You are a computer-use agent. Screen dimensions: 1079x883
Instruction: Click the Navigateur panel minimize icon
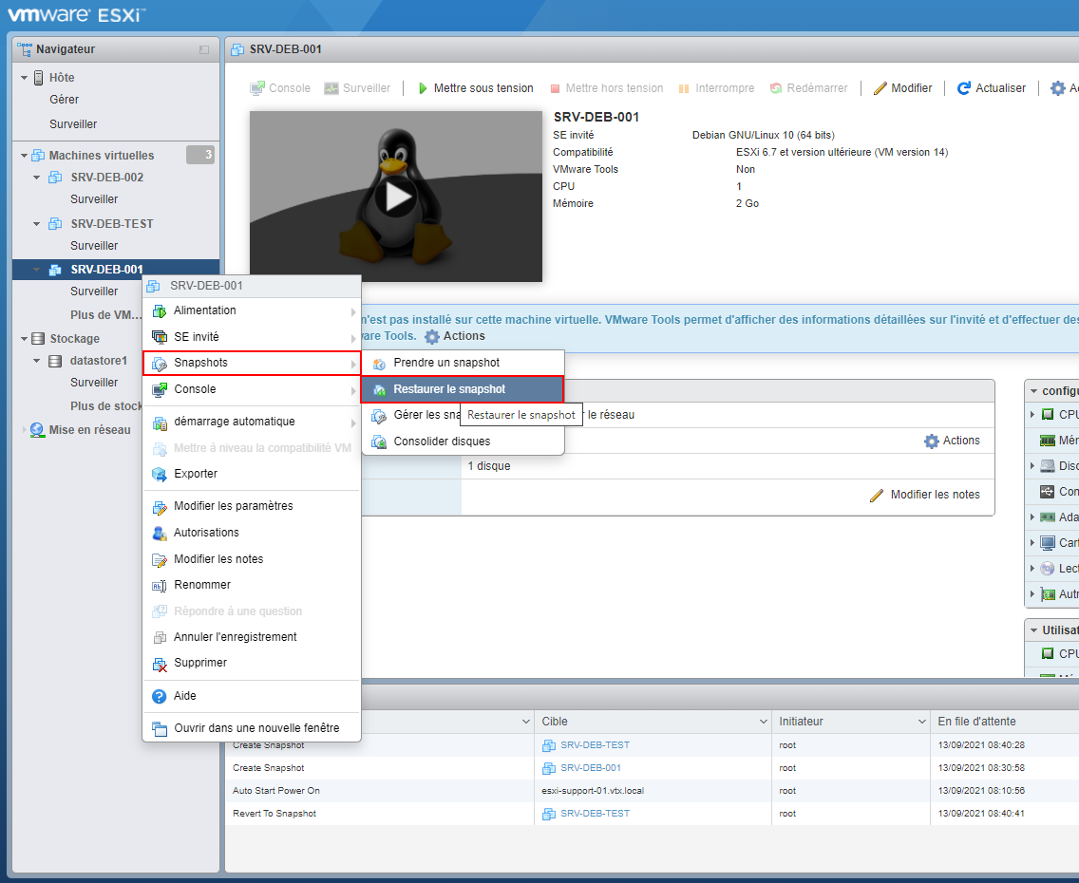tap(204, 49)
